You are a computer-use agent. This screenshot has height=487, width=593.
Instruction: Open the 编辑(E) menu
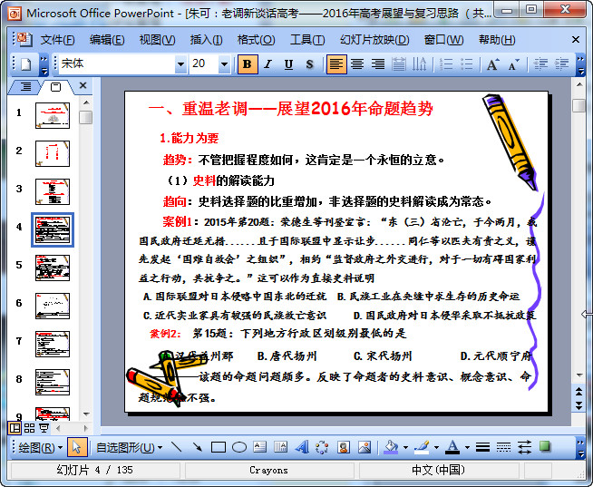click(x=107, y=40)
